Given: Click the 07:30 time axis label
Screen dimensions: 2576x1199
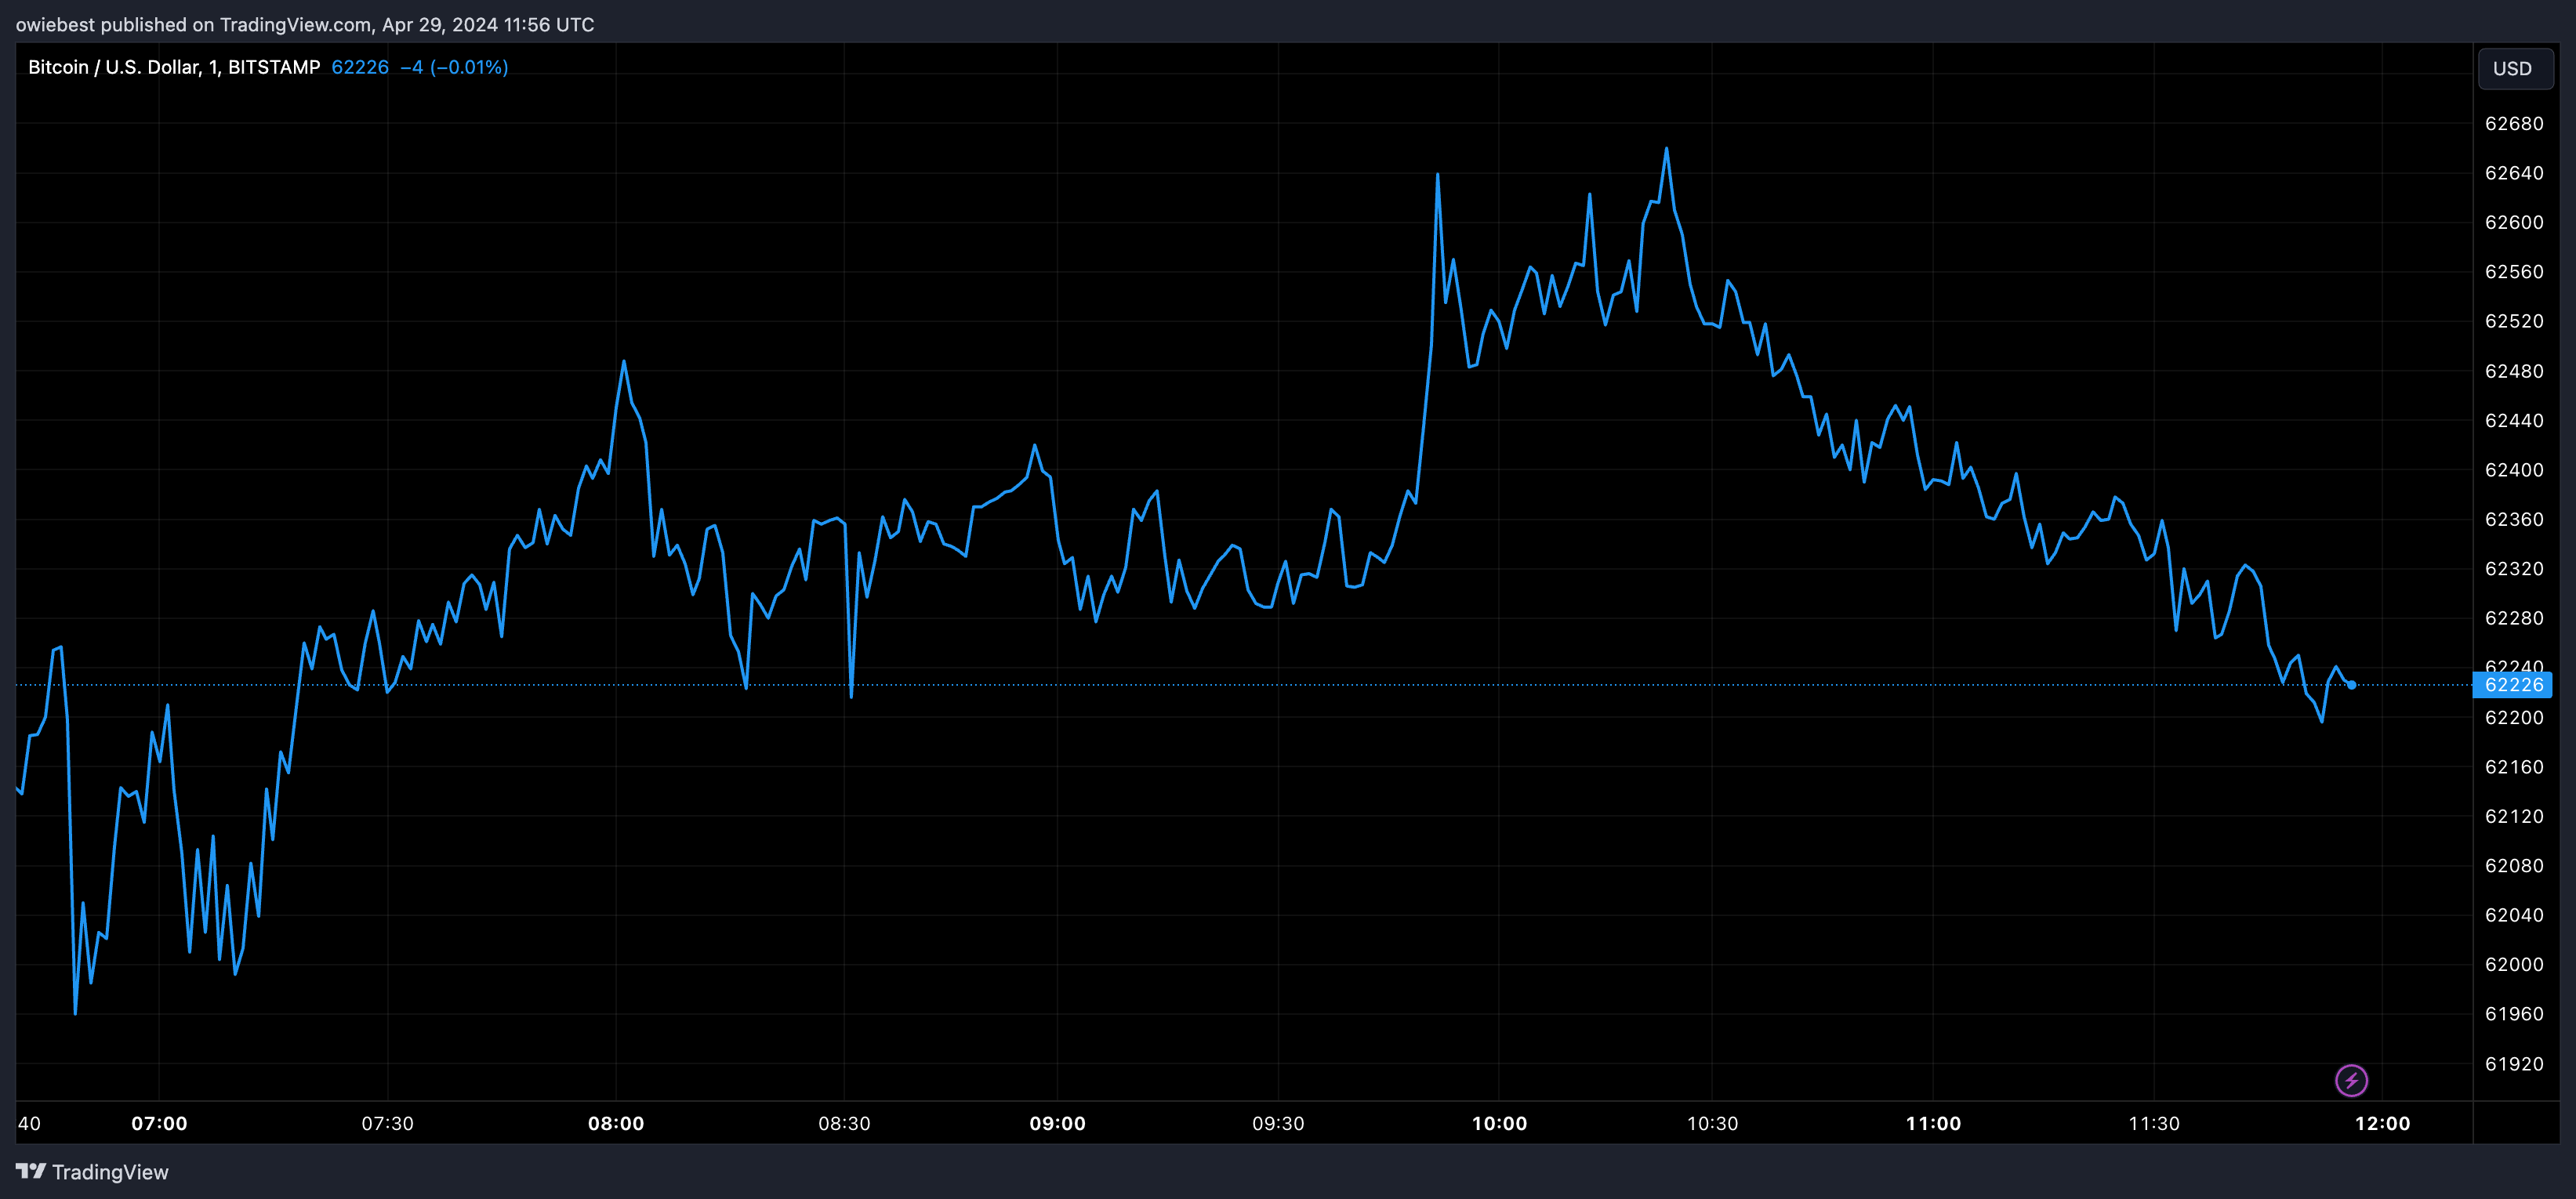Looking at the screenshot, I should 387,1123.
